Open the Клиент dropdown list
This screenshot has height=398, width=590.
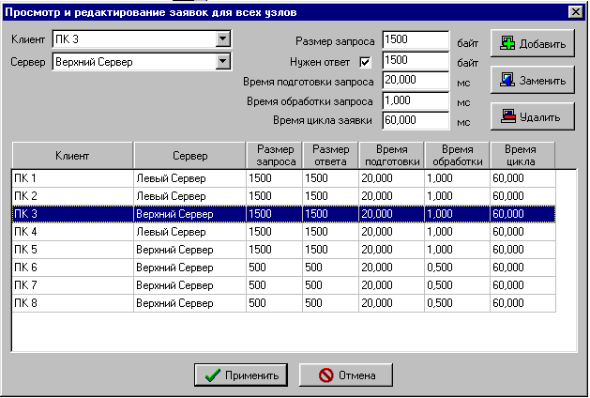click(222, 39)
